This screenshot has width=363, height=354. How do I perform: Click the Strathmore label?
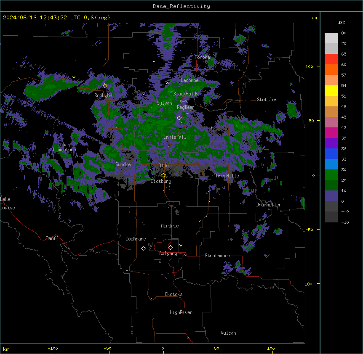pos(217,256)
